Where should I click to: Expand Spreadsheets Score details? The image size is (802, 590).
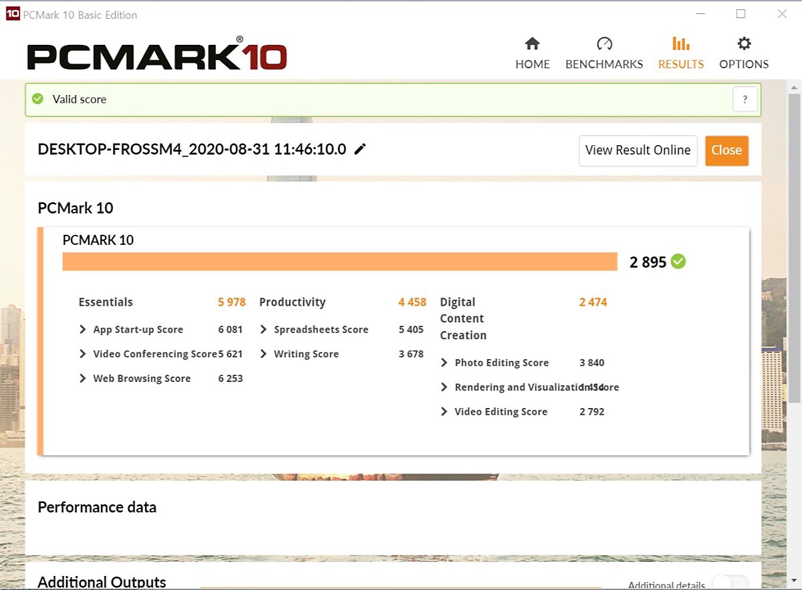point(263,329)
